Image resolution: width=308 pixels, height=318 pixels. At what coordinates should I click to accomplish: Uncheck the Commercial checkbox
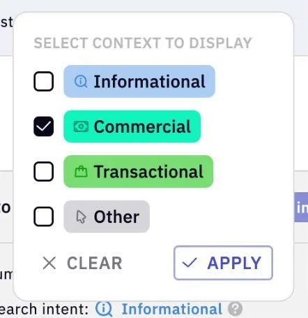pos(44,127)
